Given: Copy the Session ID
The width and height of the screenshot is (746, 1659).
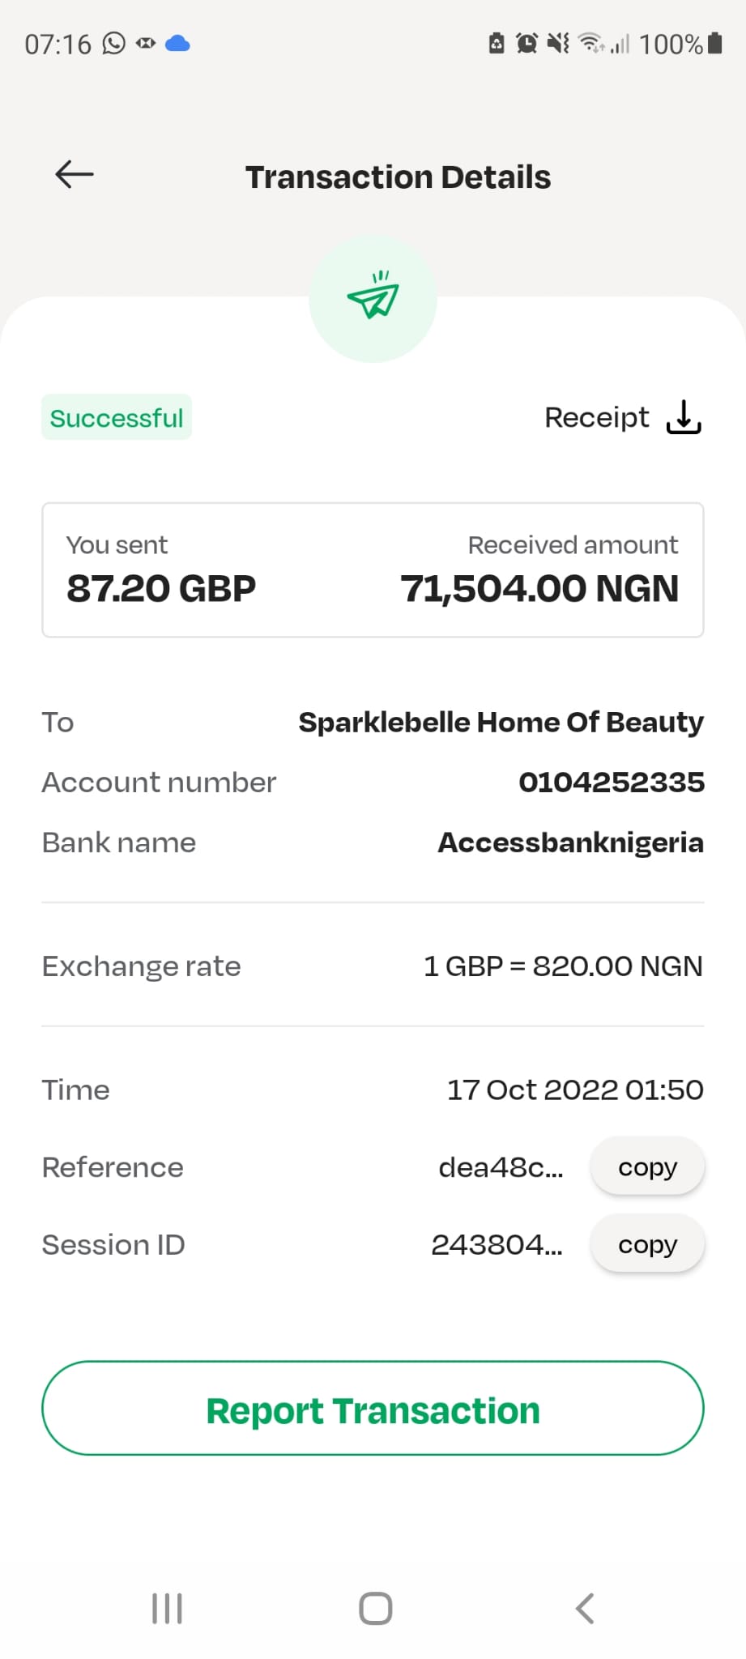Looking at the screenshot, I should pyautogui.click(x=647, y=1243).
